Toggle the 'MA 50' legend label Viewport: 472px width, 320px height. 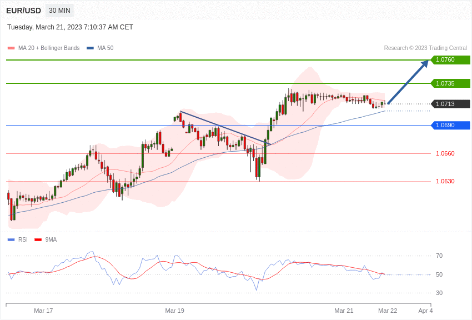click(x=106, y=48)
